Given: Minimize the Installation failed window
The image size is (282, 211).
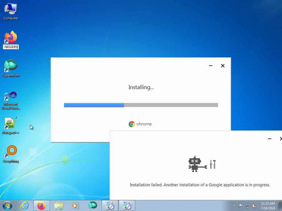Looking at the screenshot, I should (269, 139).
